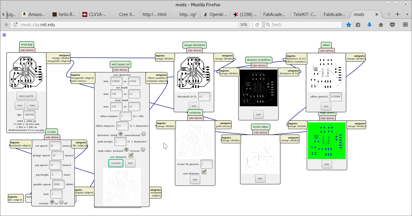
Task: Close the mods tab
Action: coord(377,14)
